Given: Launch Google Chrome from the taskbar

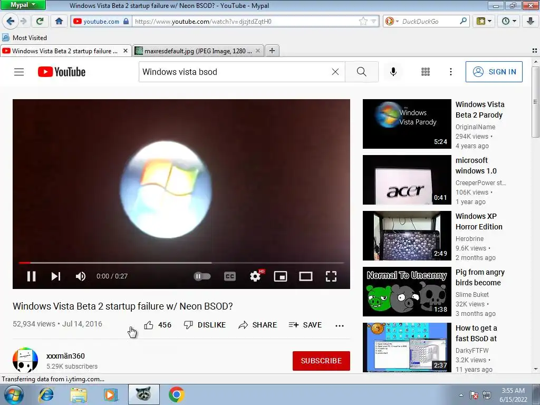Looking at the screenshot, I should tap(176, 394).
